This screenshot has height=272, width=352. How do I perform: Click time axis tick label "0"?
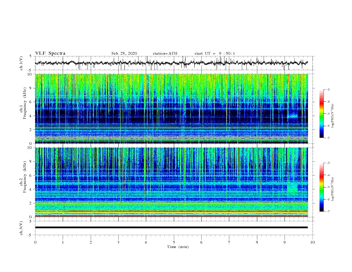35,242
